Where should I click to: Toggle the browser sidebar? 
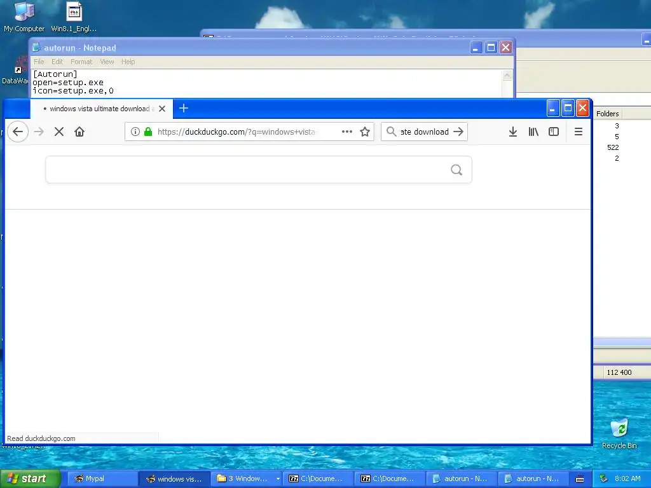554,132
